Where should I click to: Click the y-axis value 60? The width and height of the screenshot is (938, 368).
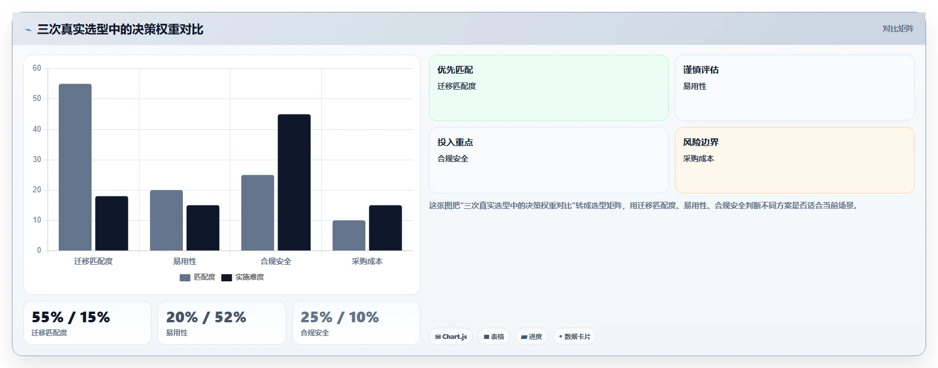click(37, 68)
